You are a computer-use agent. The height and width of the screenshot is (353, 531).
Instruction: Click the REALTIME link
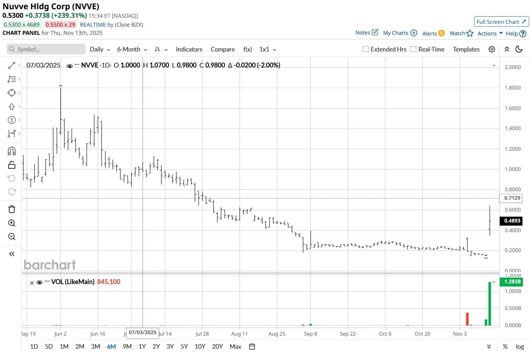(x=93, y=25)
